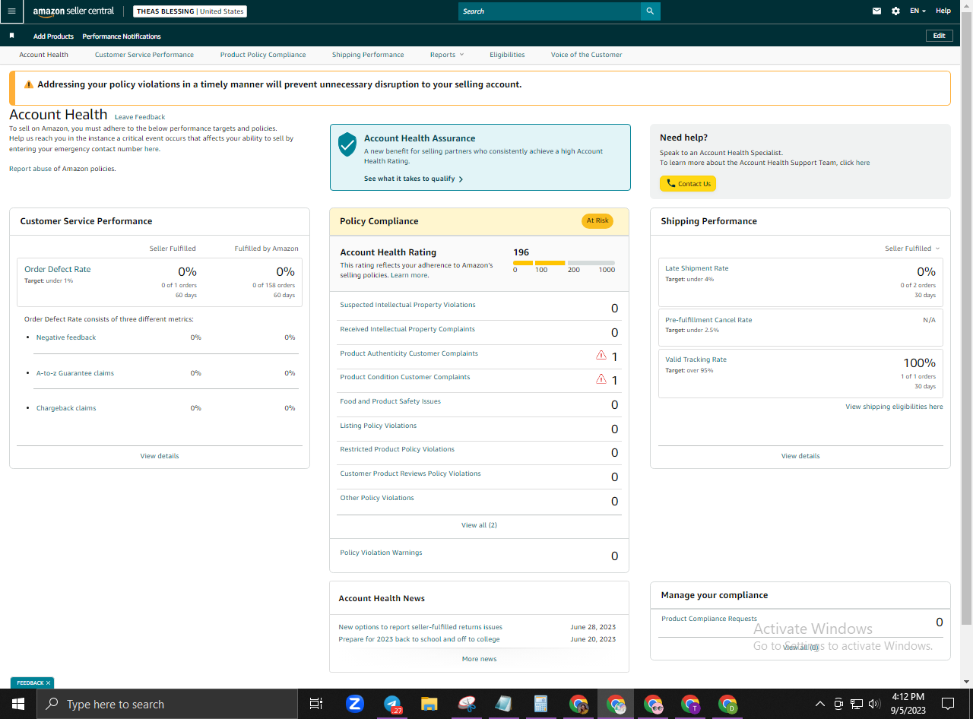Click the bookmark flag icon
Image resolution: width=973 pixels, height=719 pixels.
(x=11, y=36)
